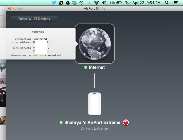Click the volume speaker icon
This screenshot has height=140, width=183.
click(104, 3)
